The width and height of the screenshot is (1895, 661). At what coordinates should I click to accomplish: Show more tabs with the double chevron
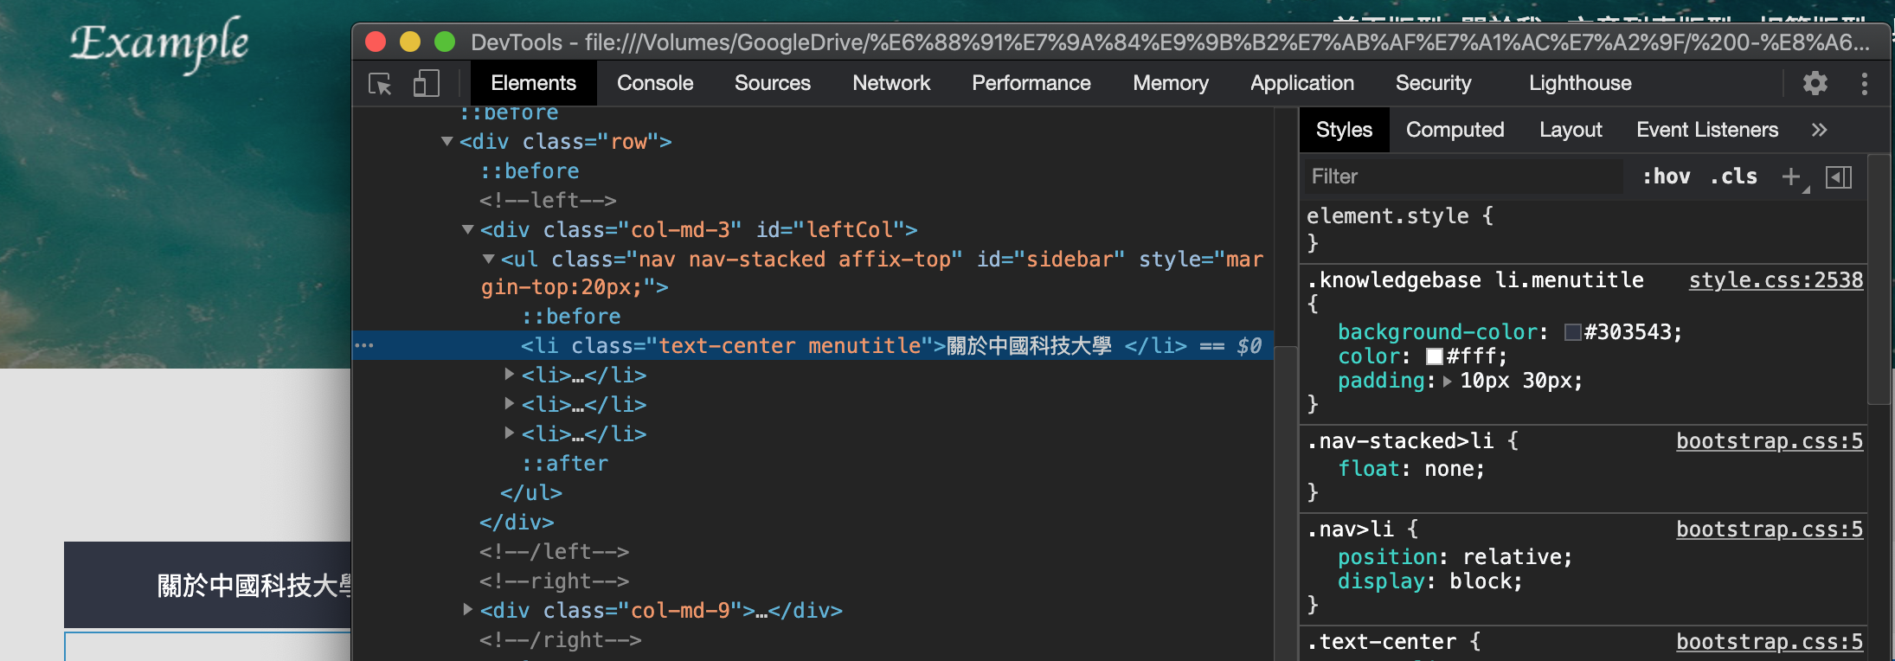click(1819, 130)
